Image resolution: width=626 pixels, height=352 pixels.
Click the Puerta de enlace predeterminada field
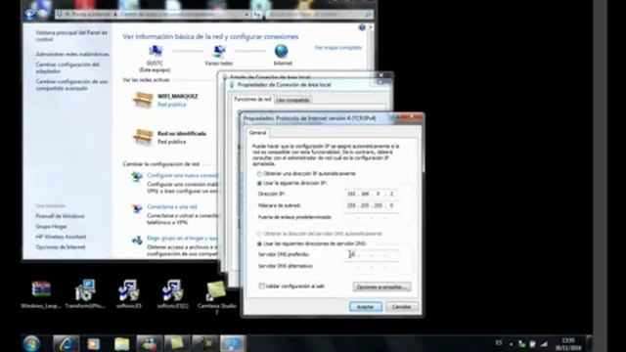(x=372, y=217)
